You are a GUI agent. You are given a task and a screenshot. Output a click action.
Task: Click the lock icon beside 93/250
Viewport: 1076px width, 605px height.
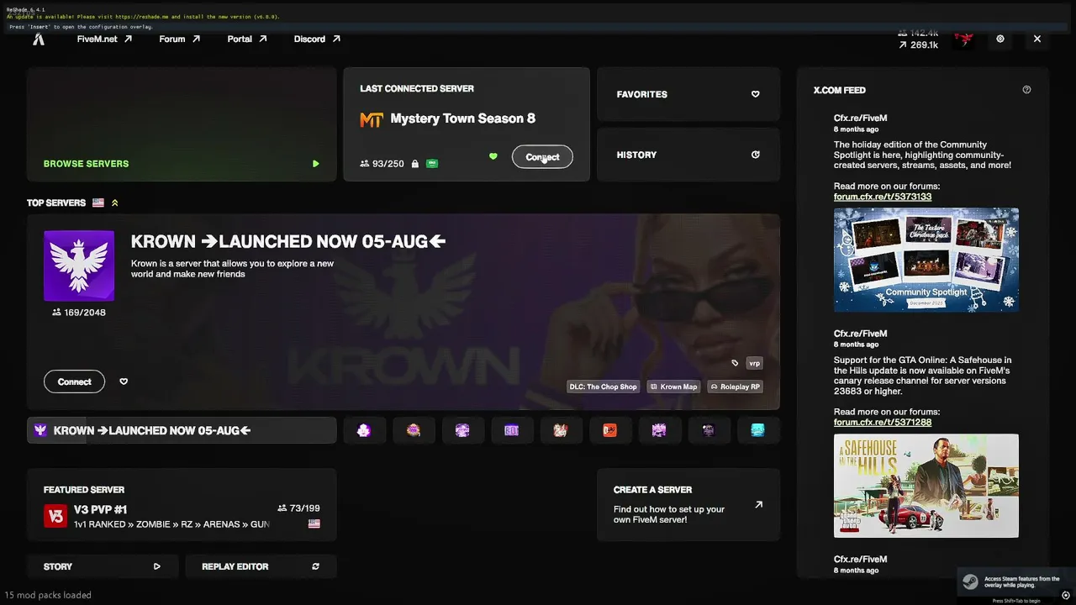(415, 164)
